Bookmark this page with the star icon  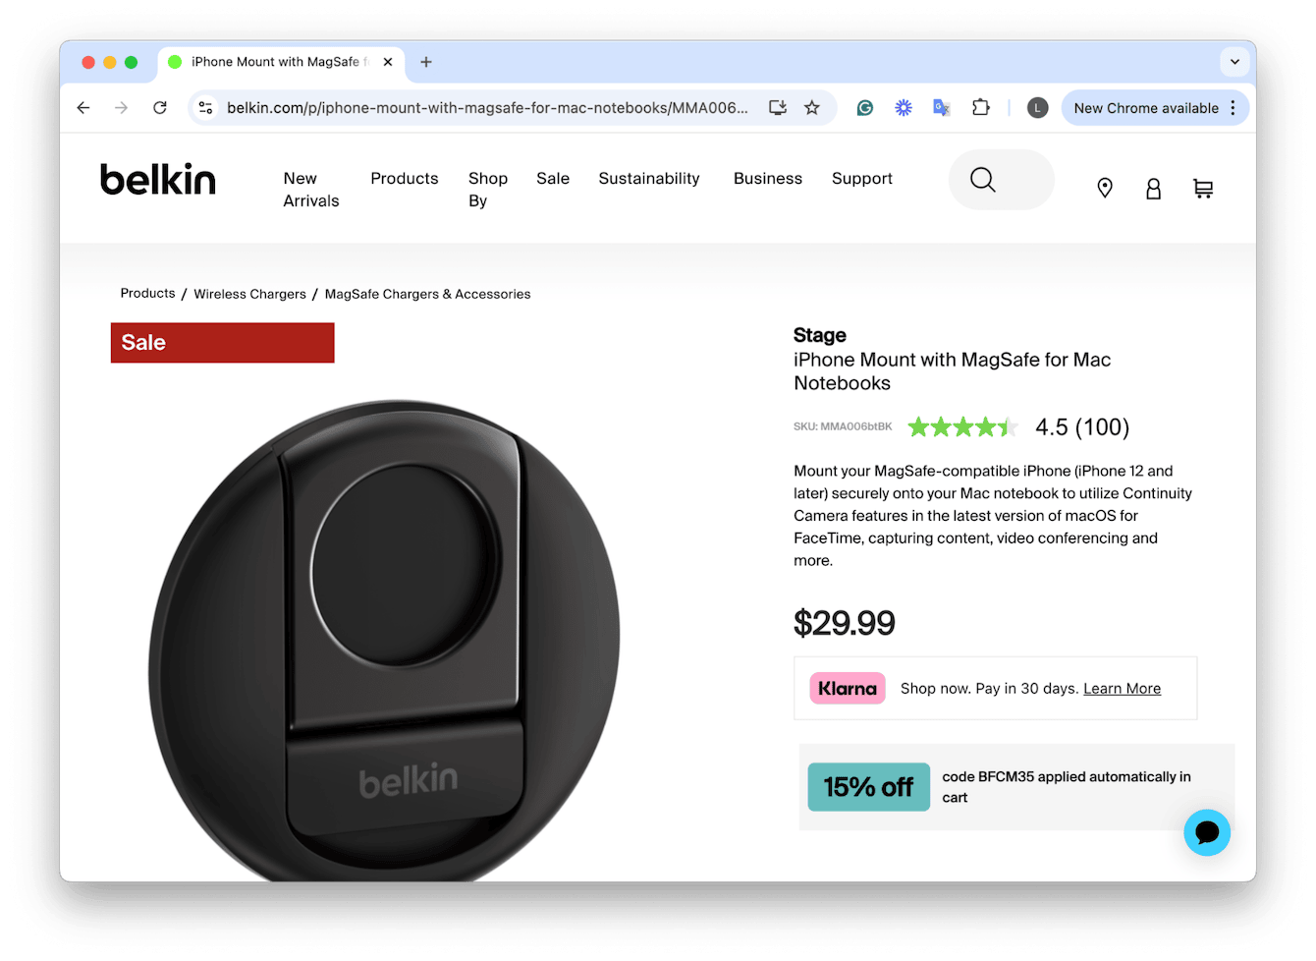812,108
